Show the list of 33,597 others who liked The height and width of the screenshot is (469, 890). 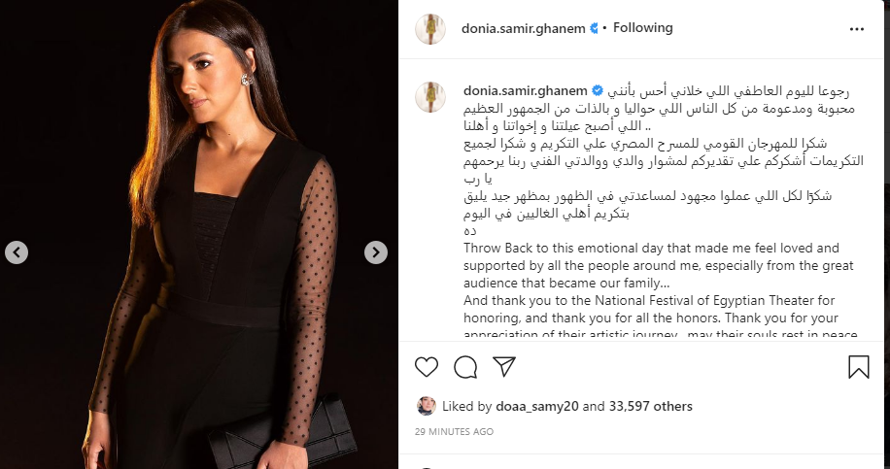pyautogui.click(x=650, y=406)
